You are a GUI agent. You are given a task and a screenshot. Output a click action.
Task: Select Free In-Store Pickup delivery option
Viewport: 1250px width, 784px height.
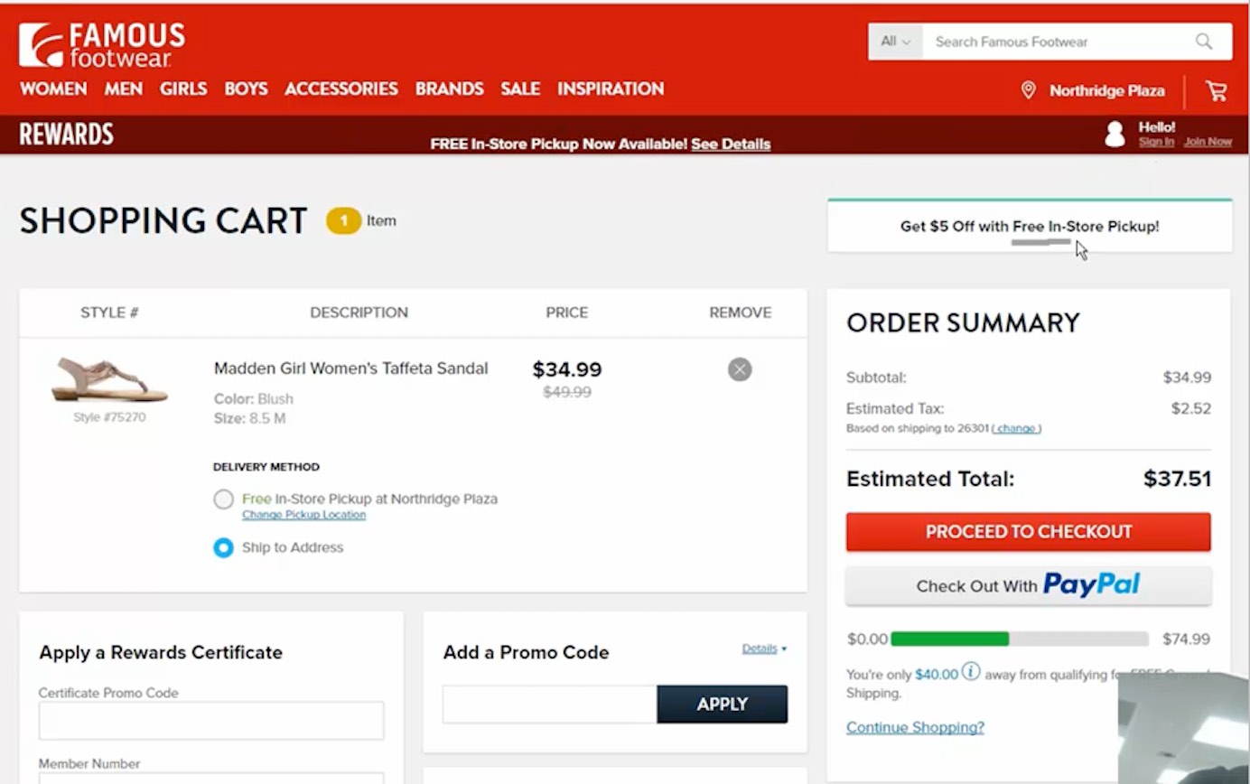223,499
